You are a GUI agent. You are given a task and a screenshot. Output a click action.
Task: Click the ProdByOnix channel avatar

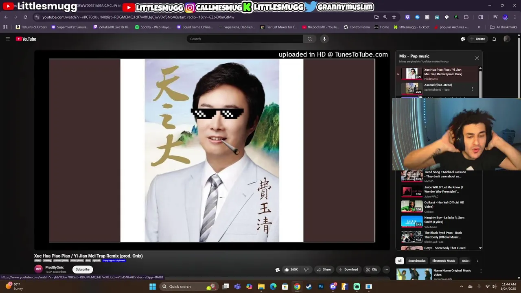[39, 269]
